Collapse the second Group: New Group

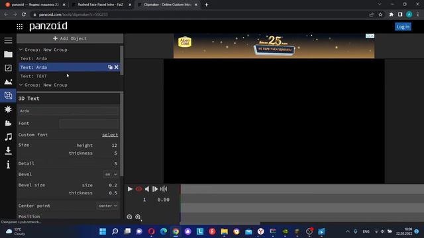(x=21, y=85)
